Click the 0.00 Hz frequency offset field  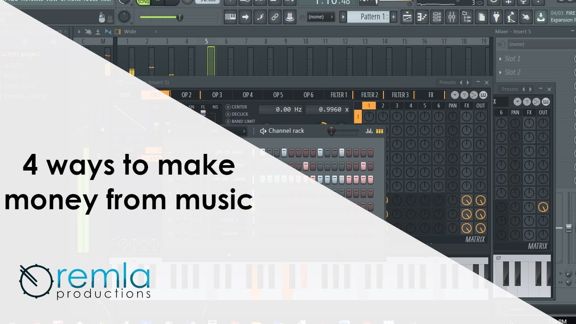(281, 109)
